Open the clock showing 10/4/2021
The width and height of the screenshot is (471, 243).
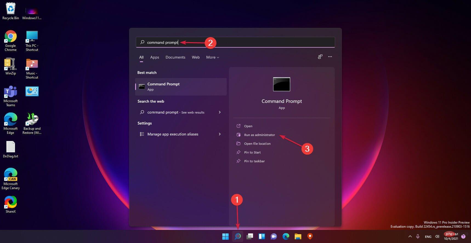click(x=451, y=236)
